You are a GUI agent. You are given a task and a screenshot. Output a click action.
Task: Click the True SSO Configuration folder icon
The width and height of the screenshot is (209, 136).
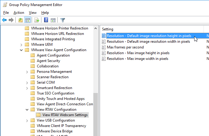pyautogui.click(x=33, y=93)
